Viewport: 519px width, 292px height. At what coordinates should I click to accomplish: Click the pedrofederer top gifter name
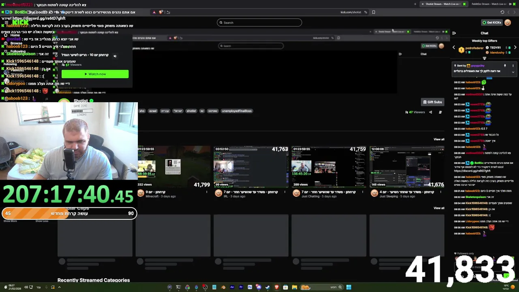(x=474, y=48)
